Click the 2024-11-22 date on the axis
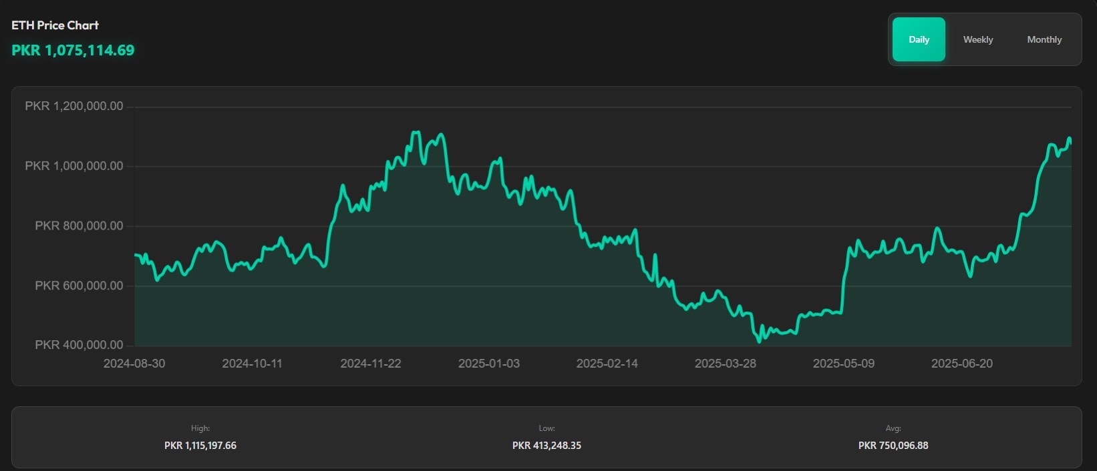This screenshot has width=1097, height=471. click(371, 364)
